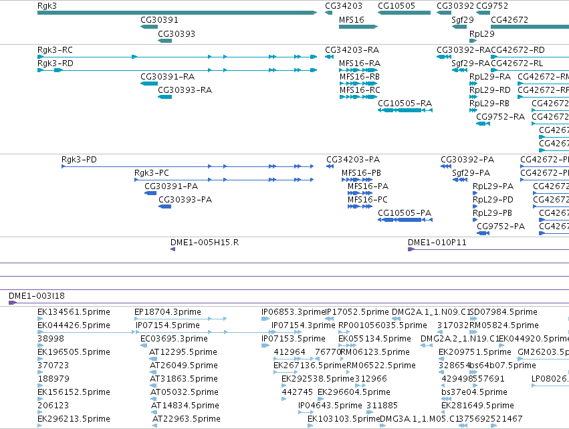Select the CG10505 gene bar

404,13
